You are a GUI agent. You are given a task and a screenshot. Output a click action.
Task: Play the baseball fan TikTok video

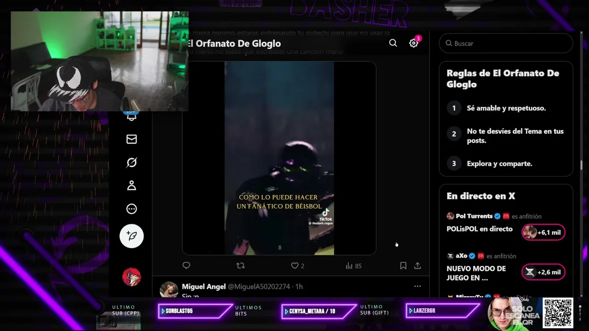pyautogui.click(x=279, y=158)
